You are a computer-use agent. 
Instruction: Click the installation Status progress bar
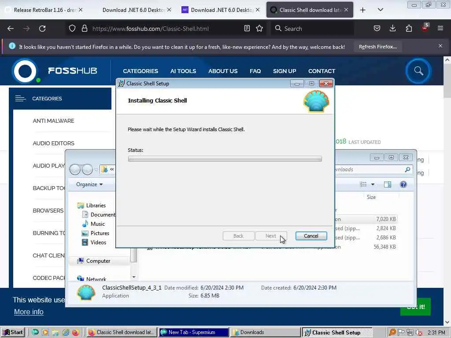tap(225, 158)
